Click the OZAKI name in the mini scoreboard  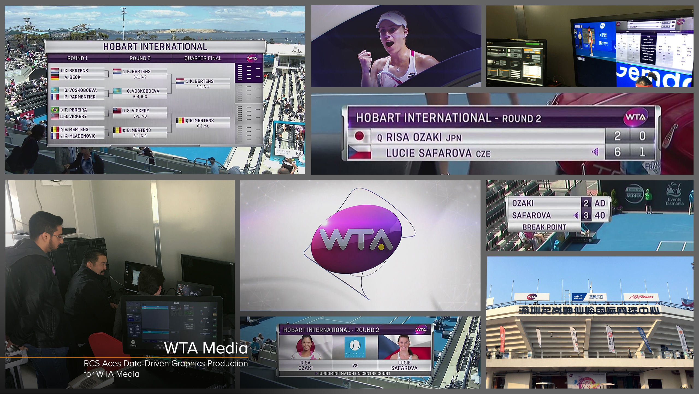523,203
